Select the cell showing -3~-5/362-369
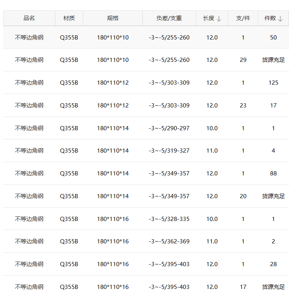Viewport: 289px width, 295px height. pos(169,241)
